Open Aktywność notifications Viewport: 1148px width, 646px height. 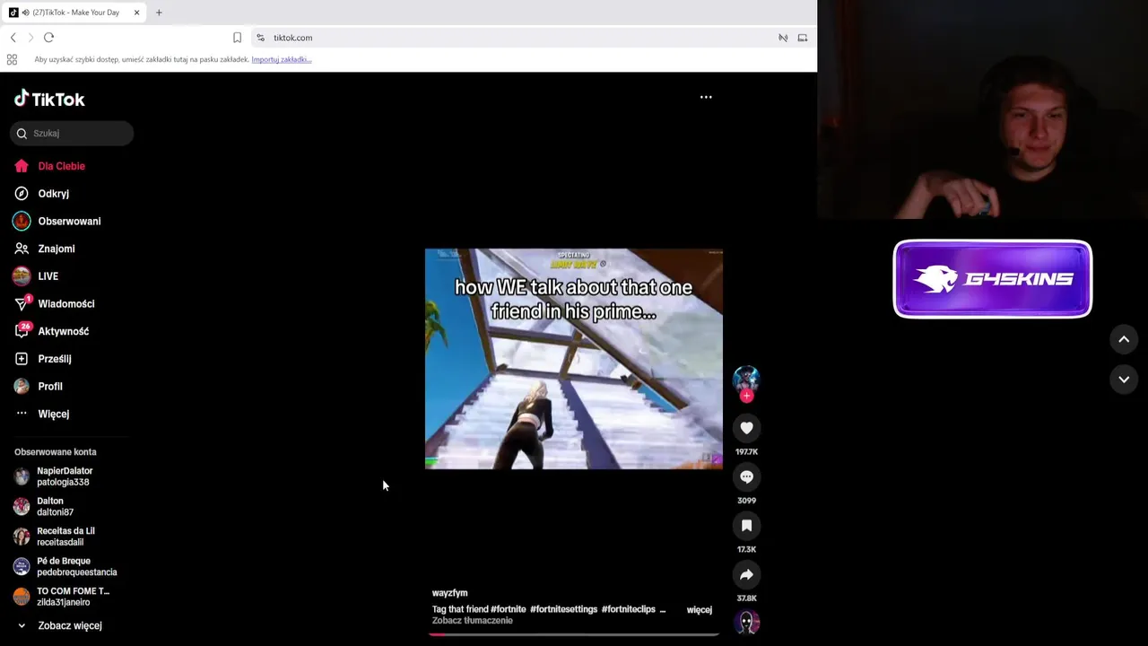51,331
